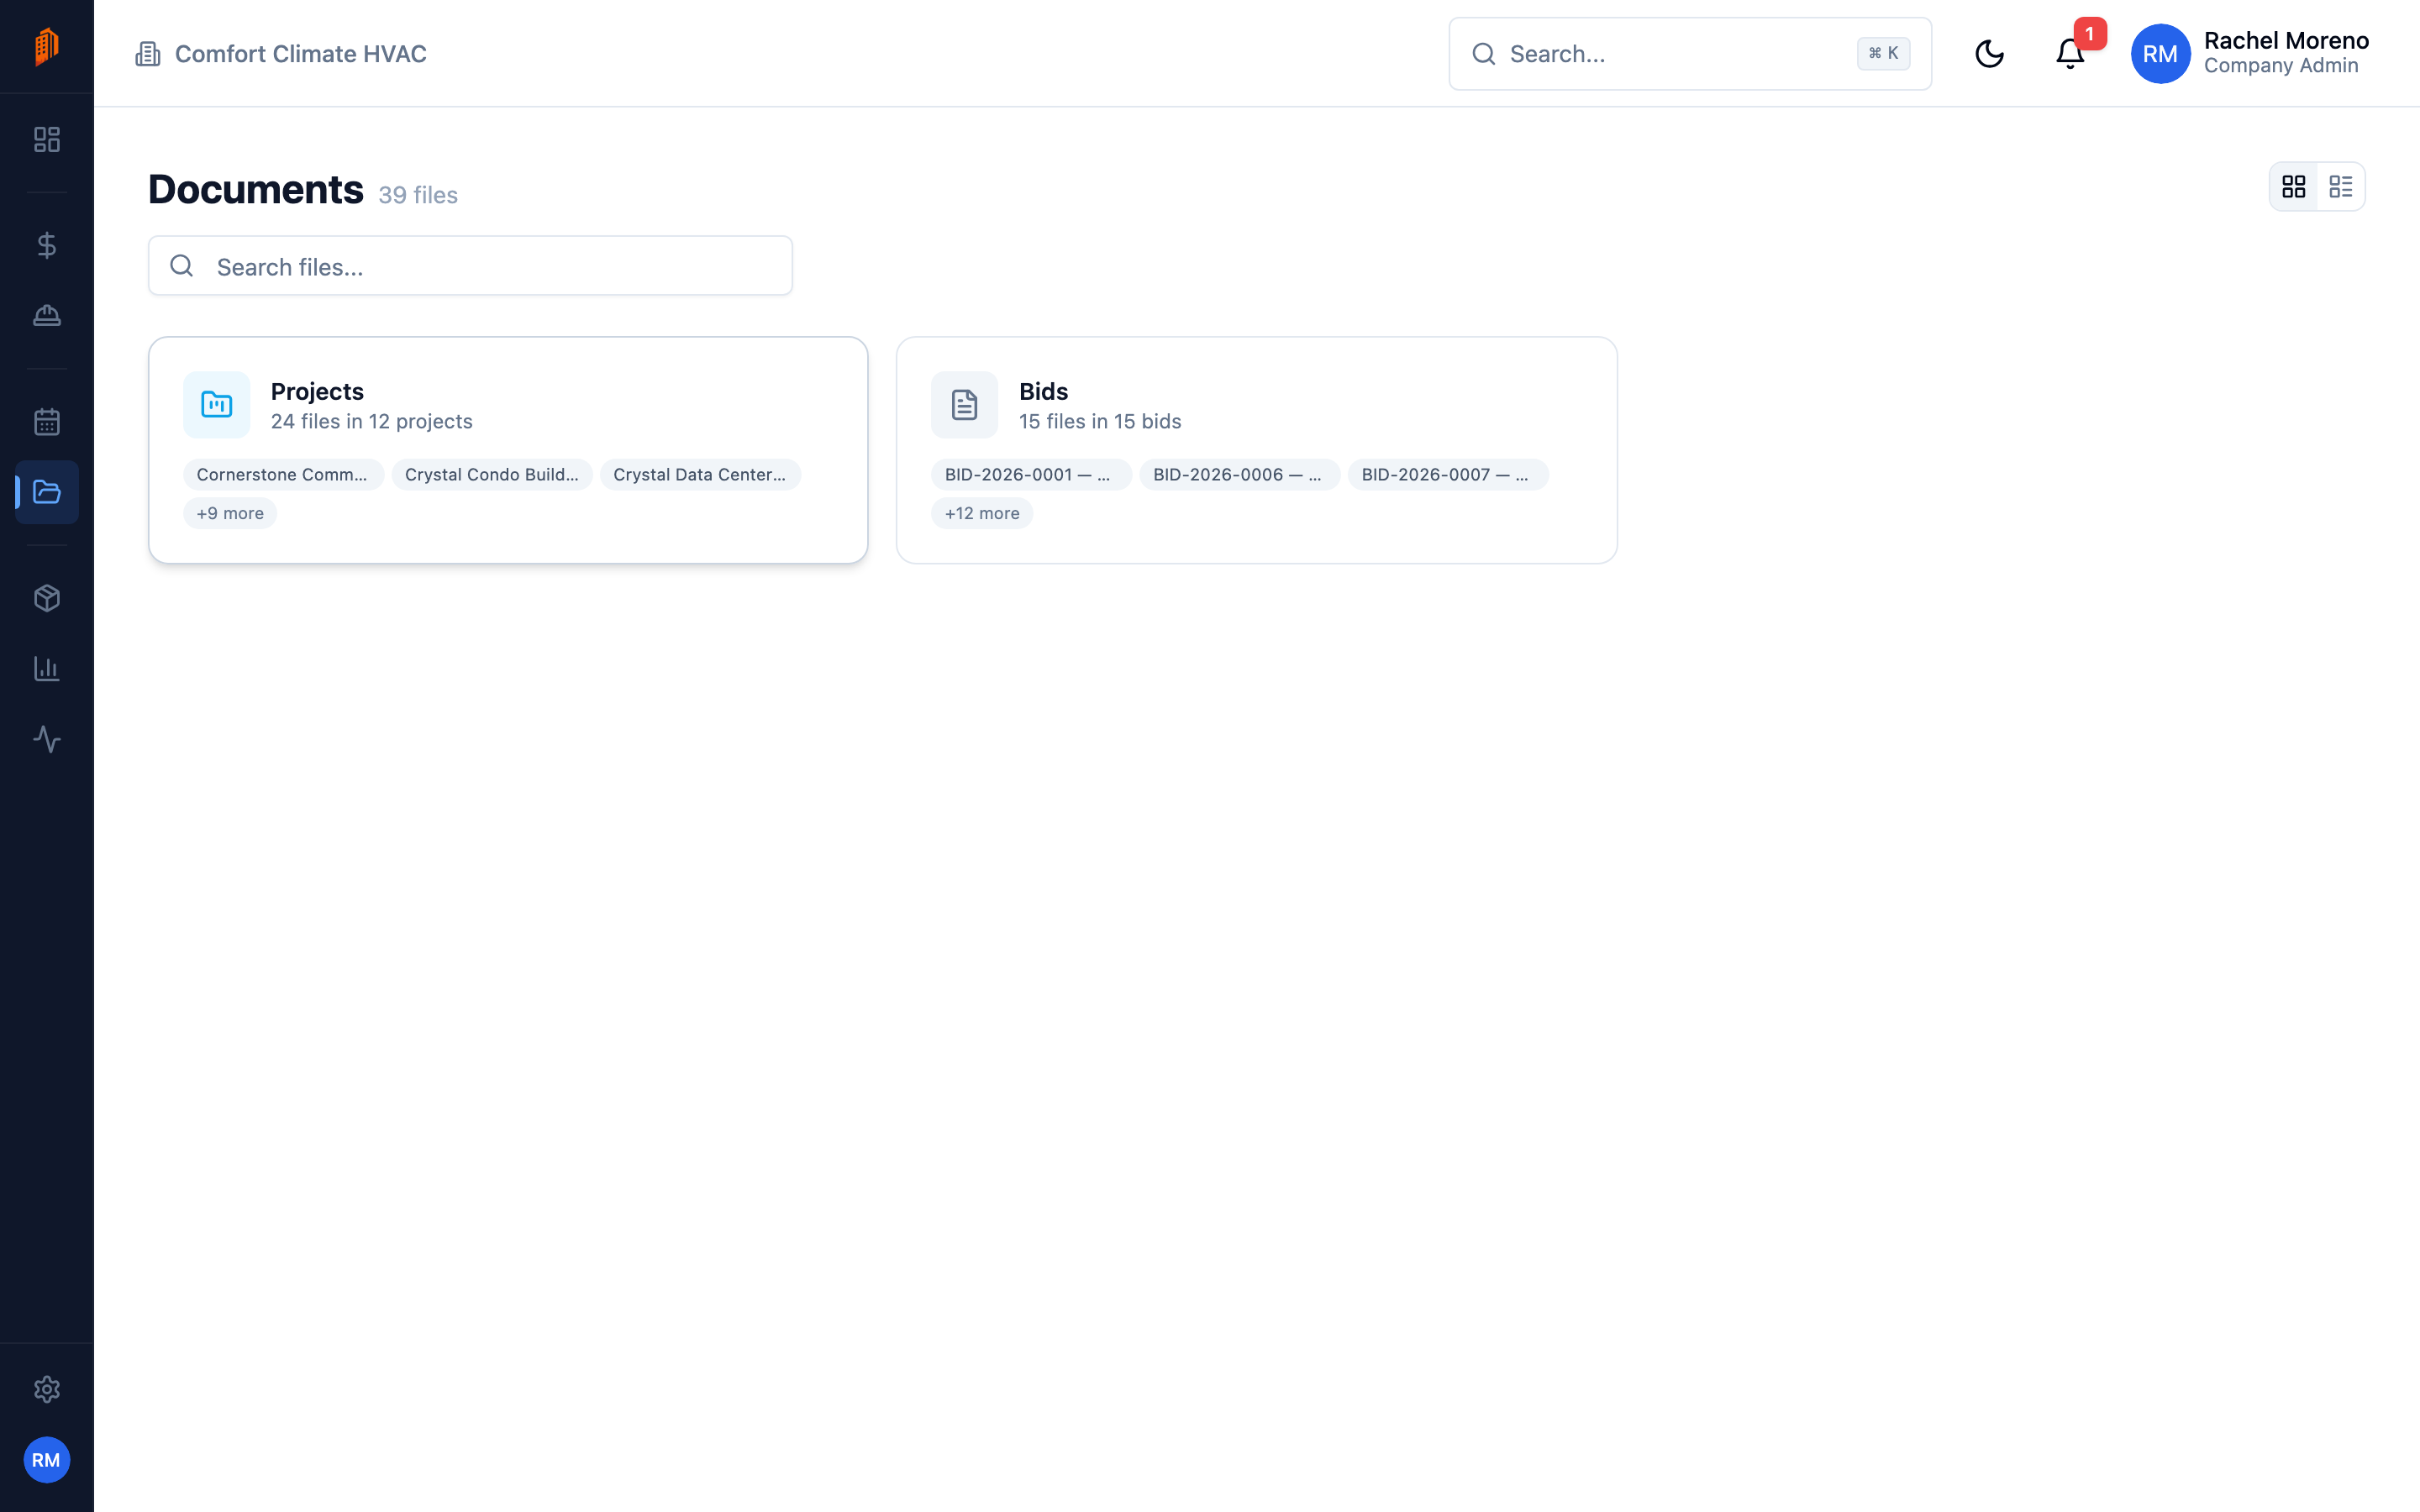
Task: Switch to list view layout
Action: coord(2341,187)
